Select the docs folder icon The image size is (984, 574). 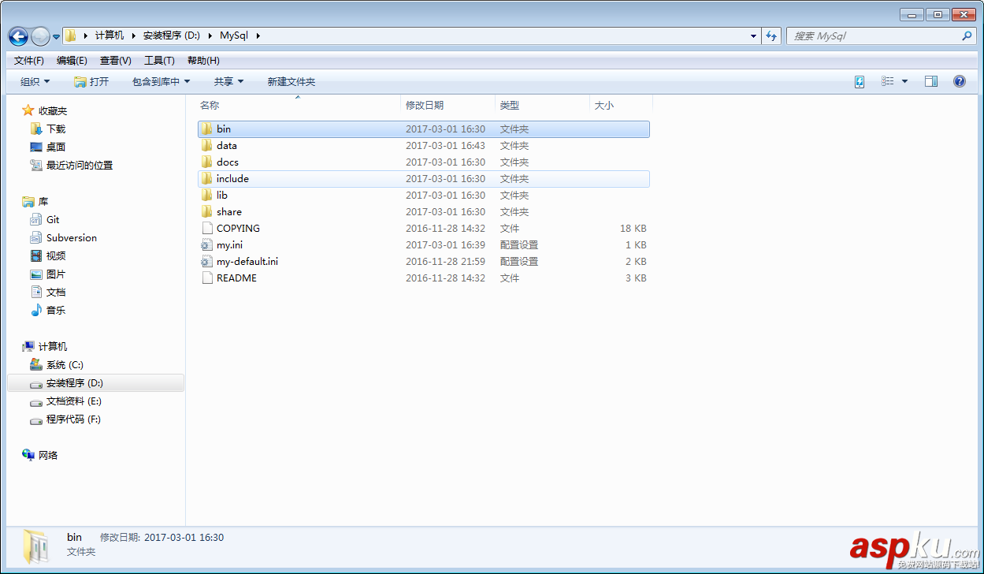pos(206,162)
